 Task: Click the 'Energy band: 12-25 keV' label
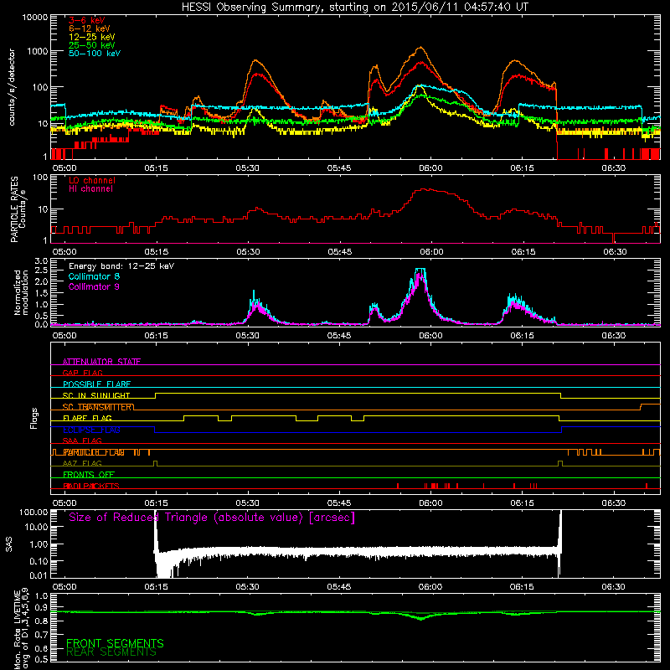(121, 266)
